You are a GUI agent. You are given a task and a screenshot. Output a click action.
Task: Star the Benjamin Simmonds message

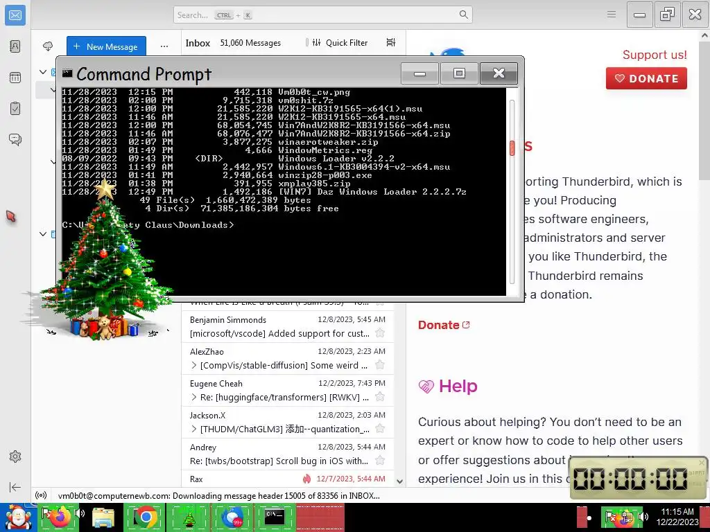tap(380, 333)
